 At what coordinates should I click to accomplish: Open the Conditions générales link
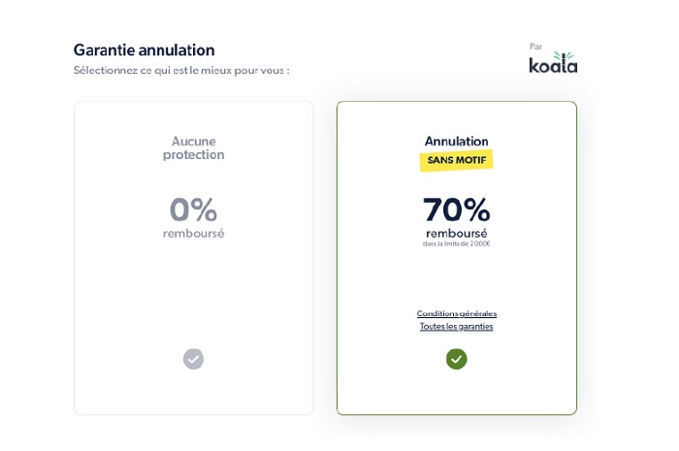click(456, 313)
